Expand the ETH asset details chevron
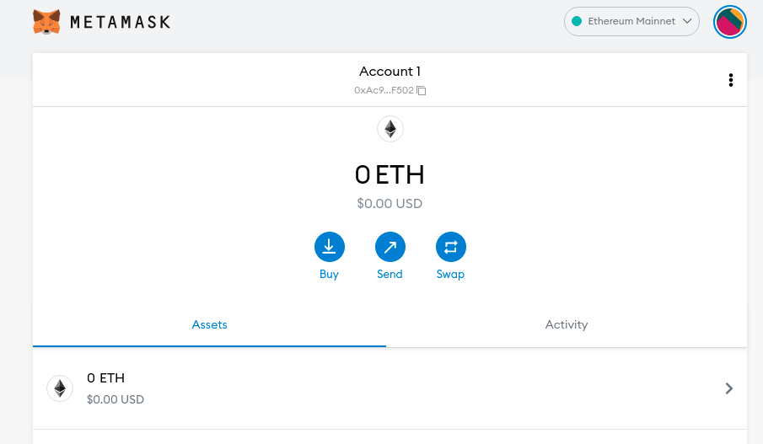Image resolution: width=763 pixels, height=444 pixels. click(x=729, y=388)
